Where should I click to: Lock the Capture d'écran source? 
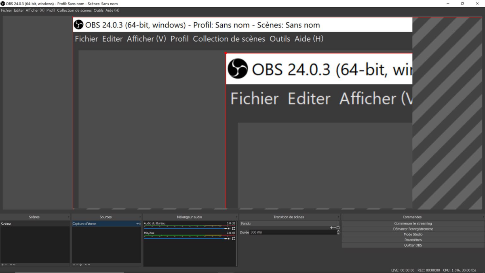(140, 224)
